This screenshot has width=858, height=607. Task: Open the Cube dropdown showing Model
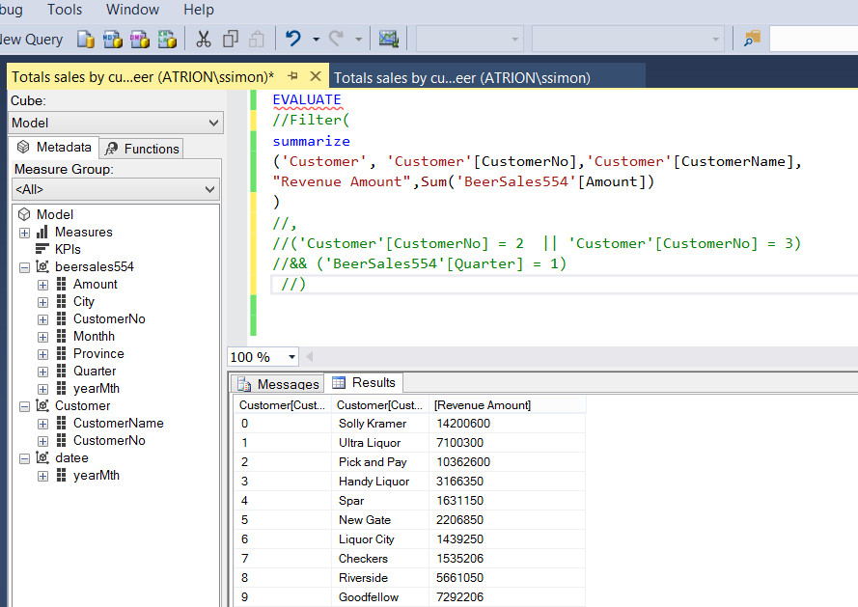213,123
